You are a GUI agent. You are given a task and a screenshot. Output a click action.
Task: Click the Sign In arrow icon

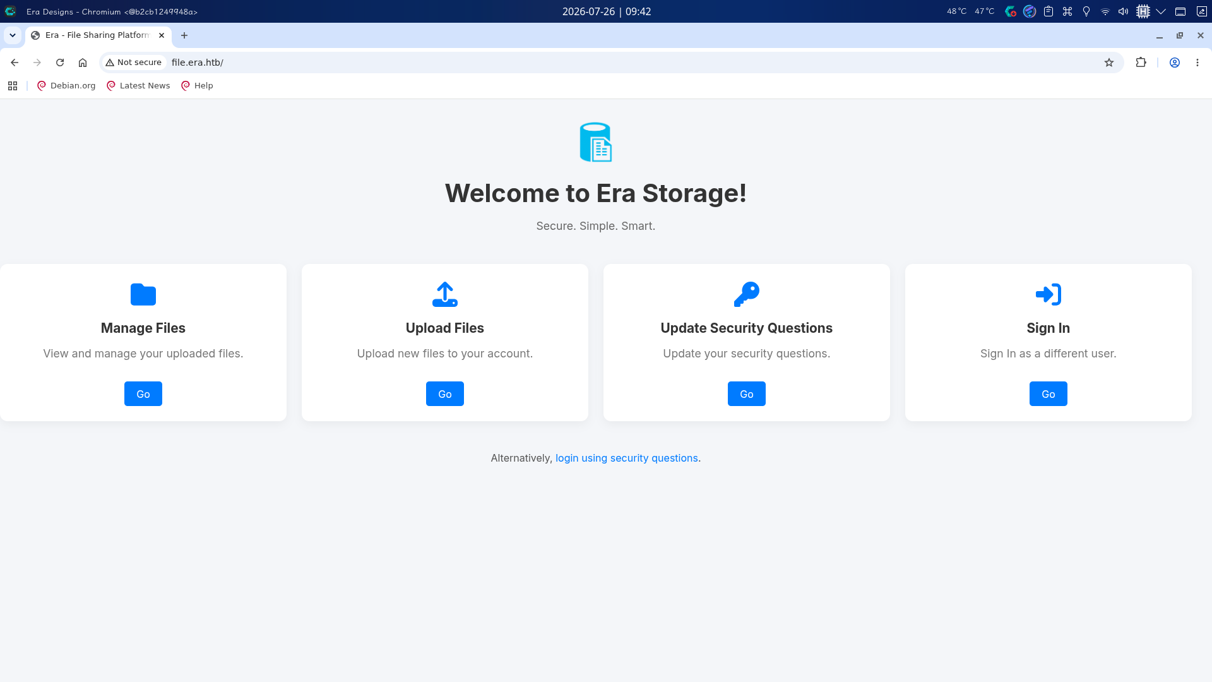(1049, 294)
